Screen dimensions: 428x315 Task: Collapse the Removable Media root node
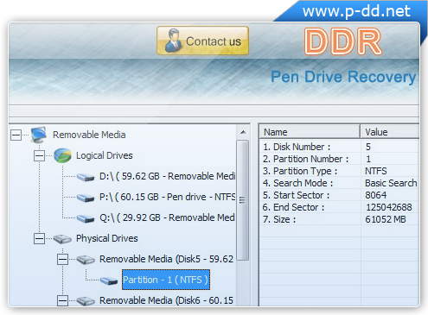pos(16,135)
